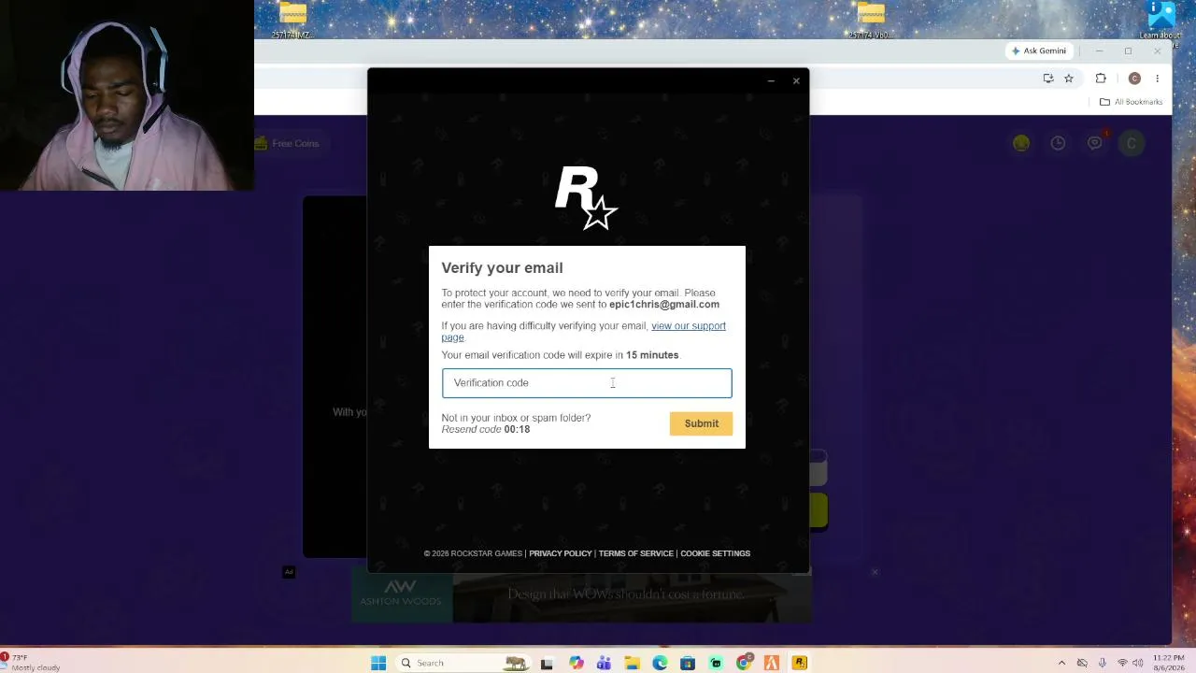Show hidden system tray icons
Image resolution: width=1196 pixels, height=673 pixels.
(1061, 663)
